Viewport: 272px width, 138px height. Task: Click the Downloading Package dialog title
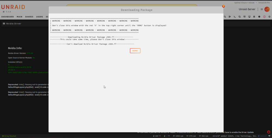pyautogui.click(x=137, y=10)
